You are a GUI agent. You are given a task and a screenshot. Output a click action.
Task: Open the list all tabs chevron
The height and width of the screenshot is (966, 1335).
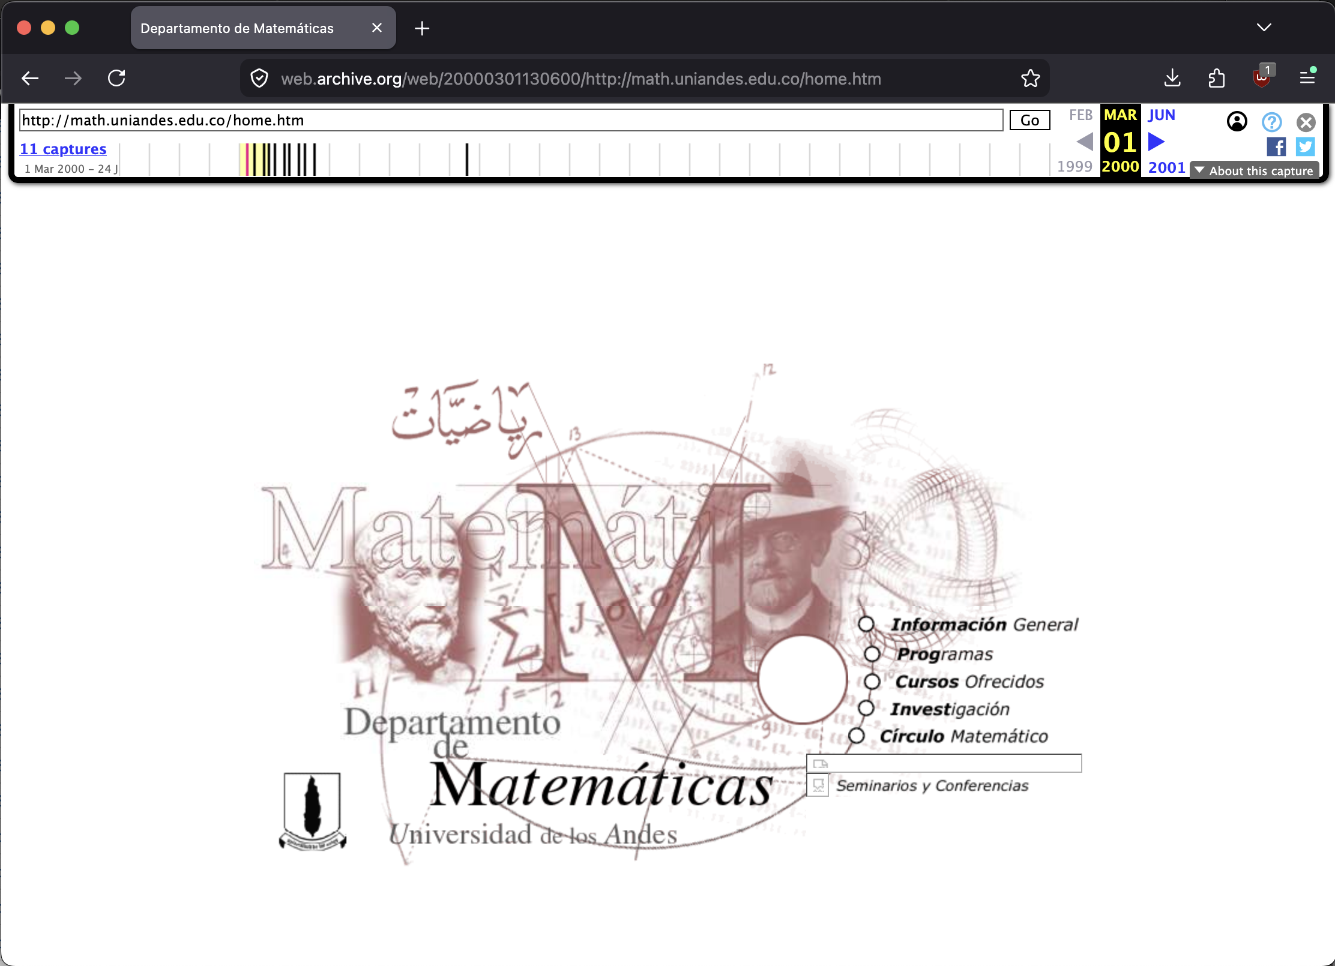click(1264, 28)
